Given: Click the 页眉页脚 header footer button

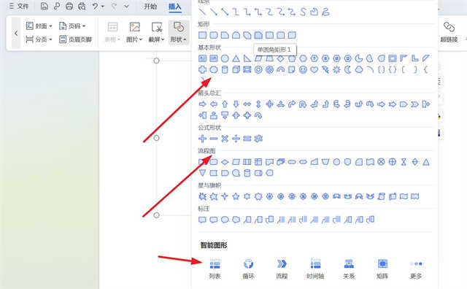Looking at the screenshot, I should pos(75,39).
